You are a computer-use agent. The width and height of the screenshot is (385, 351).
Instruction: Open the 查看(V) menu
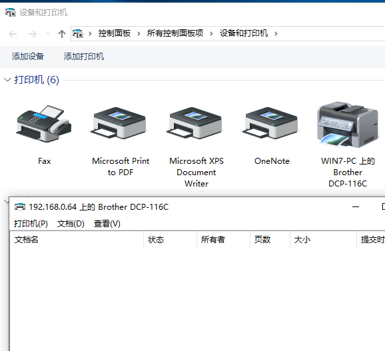107,224
